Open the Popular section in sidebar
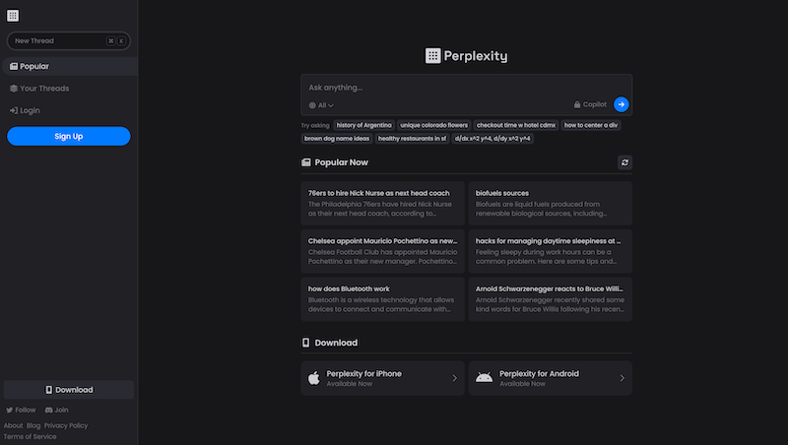The height and width of the screenshot is (445, 788). [34, 66]
